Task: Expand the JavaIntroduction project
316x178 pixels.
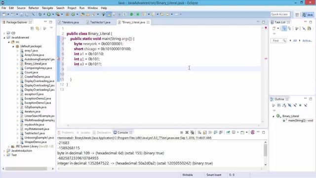Action: [x=4, y=151]
